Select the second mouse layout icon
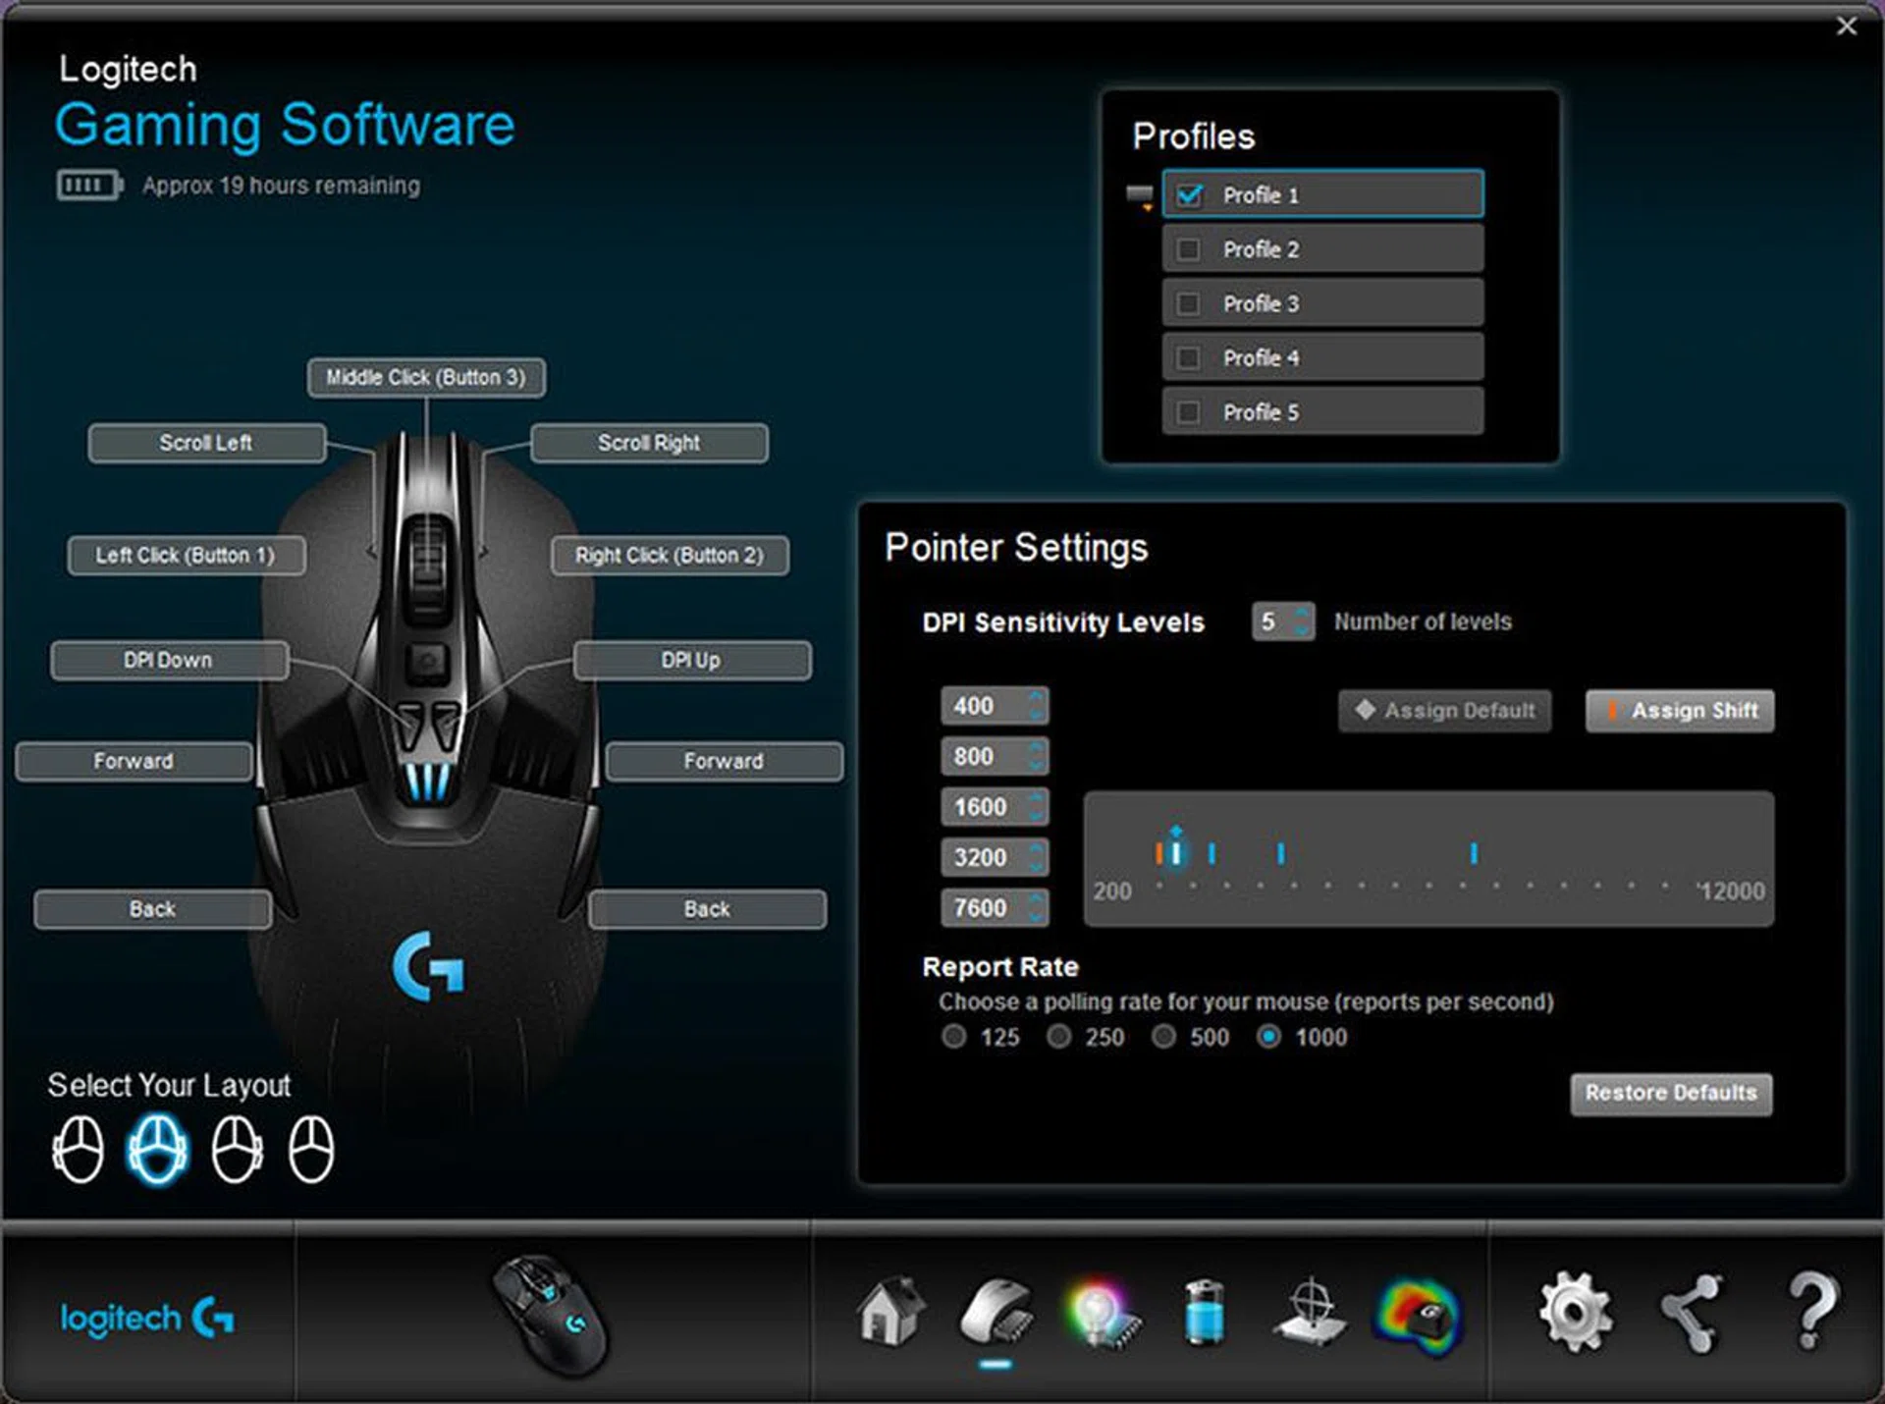Screen dimensions: 1885x1404 coord(157,1149)
